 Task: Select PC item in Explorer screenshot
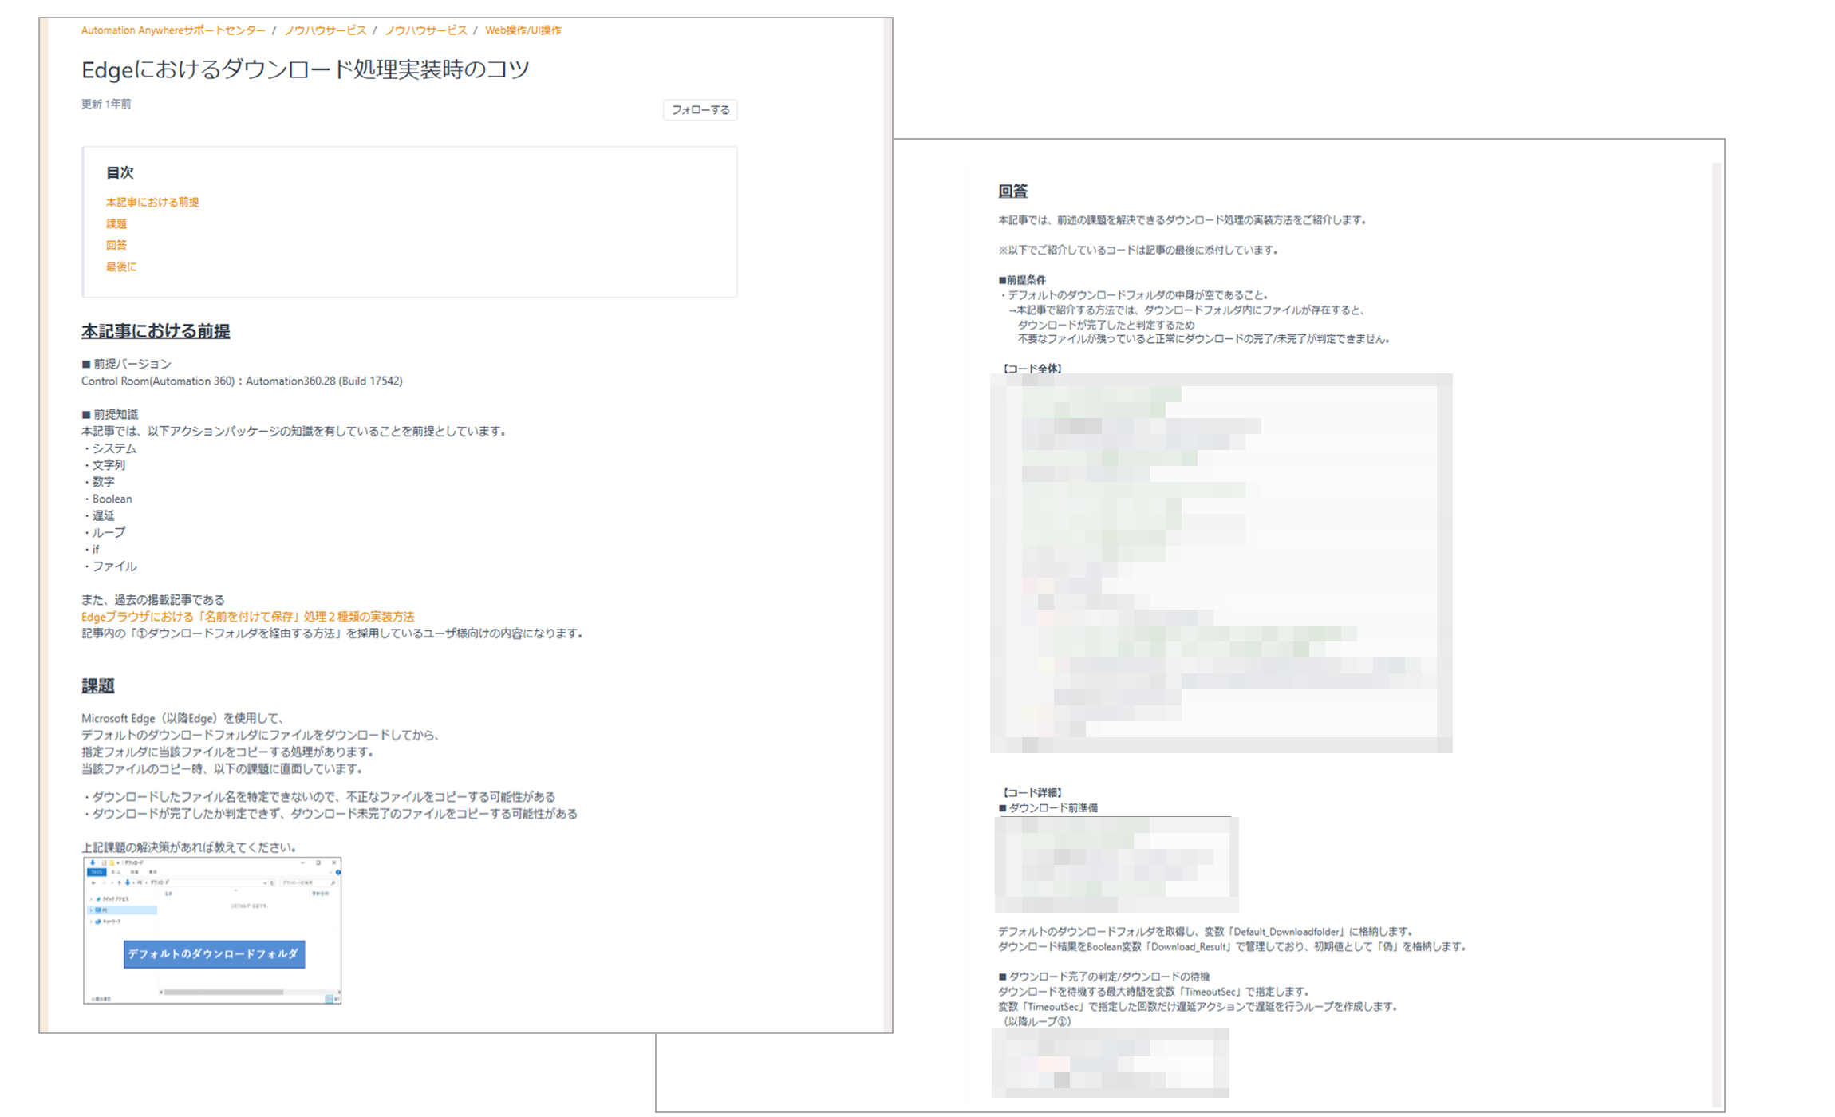(x=105, y=910)
